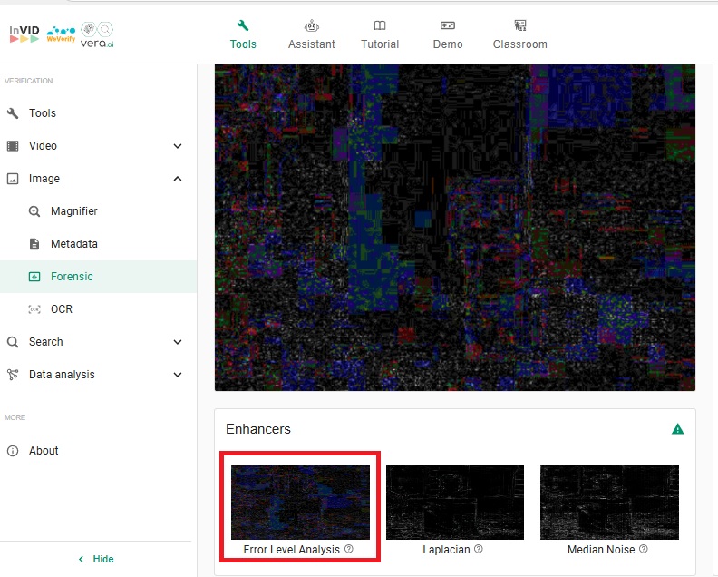Hide the sidebar with the Hide button
This screenshot has width=718, height=577.
96,559
